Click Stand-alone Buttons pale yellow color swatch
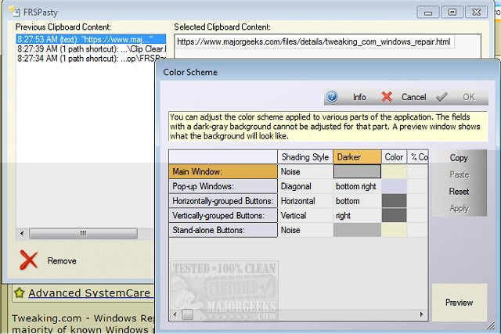The width and height of the screenshot is (501, 334). (395, 230)
